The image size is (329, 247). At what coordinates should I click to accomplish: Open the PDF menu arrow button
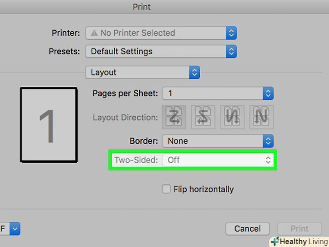(x=15, y=228)
